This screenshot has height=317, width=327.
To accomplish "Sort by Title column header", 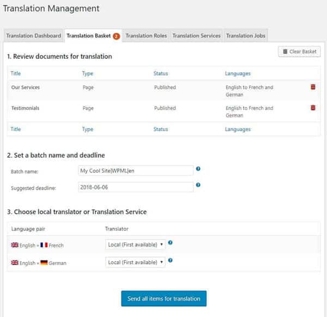I will pos(16,73).
